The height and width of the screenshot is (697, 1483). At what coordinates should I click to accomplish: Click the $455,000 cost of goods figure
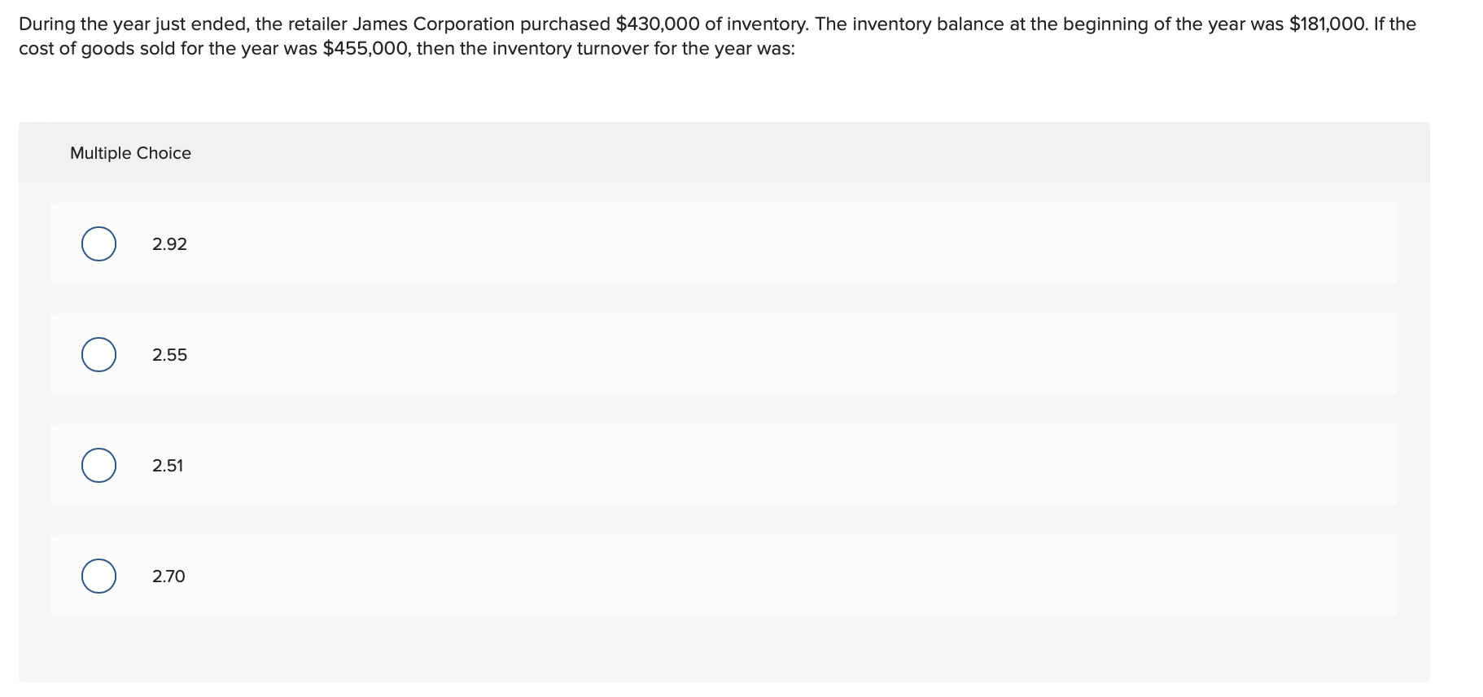tap(367, 49)
